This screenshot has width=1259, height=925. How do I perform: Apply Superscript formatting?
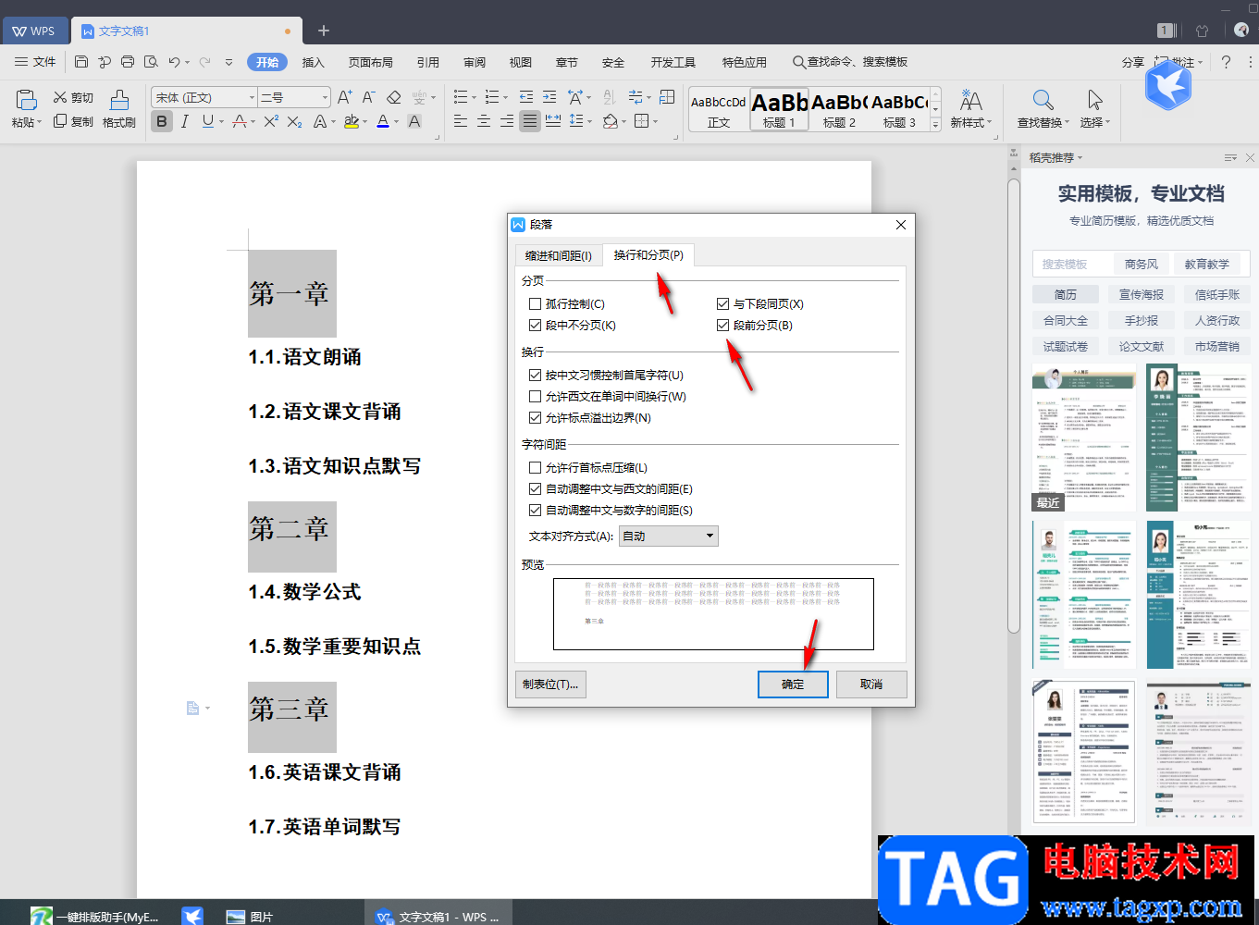pos(271,121)
